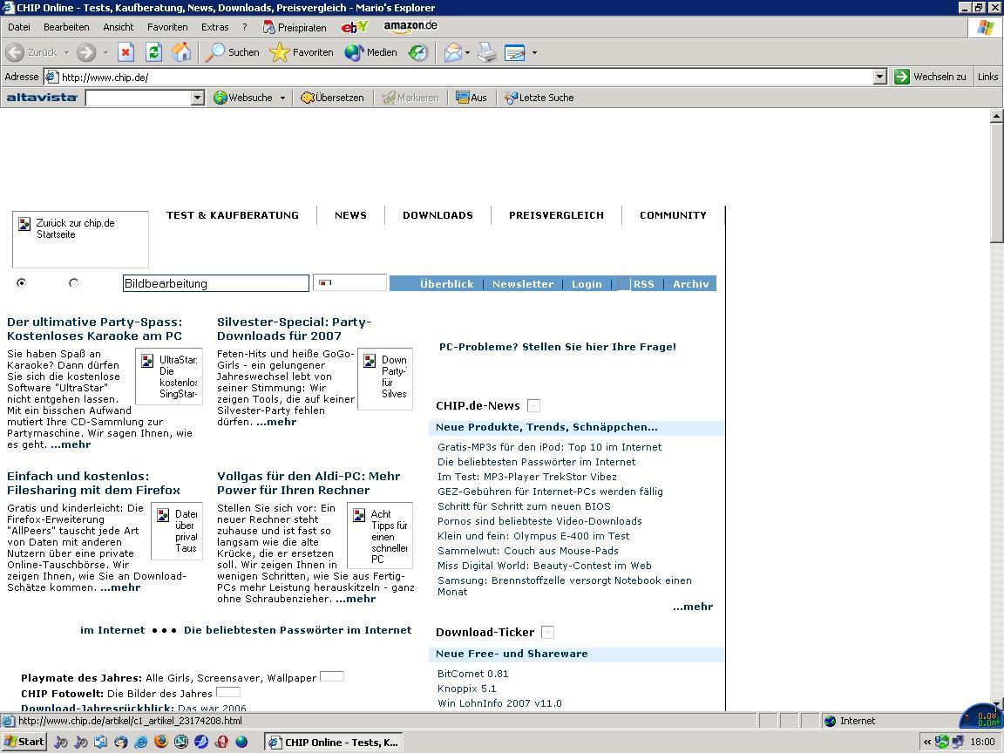Open the address bar dropdown arrow
Screen dimensions: 1004x753
pos(879,77)
